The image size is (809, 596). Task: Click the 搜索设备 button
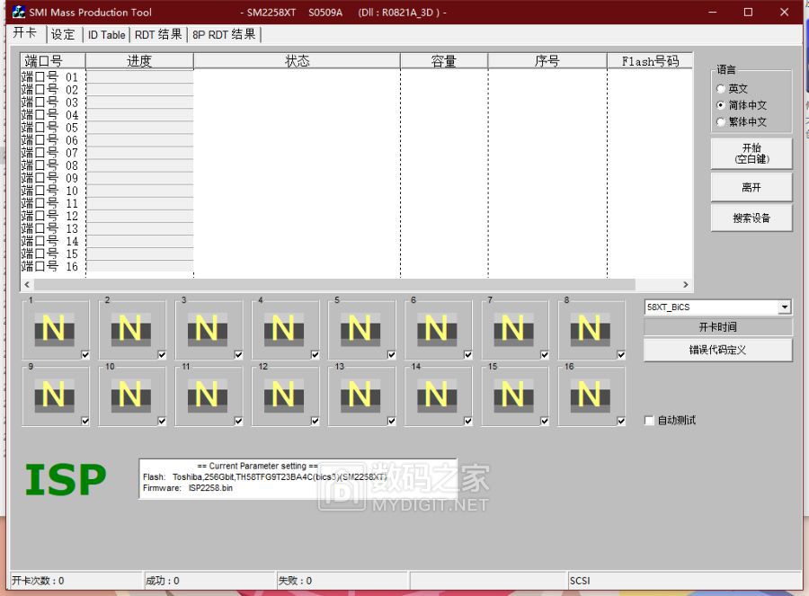751,218
